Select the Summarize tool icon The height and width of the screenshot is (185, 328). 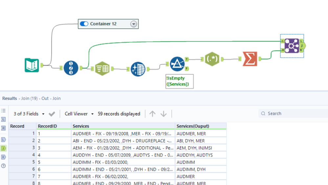pyautogui.click(x=250, y=59)
